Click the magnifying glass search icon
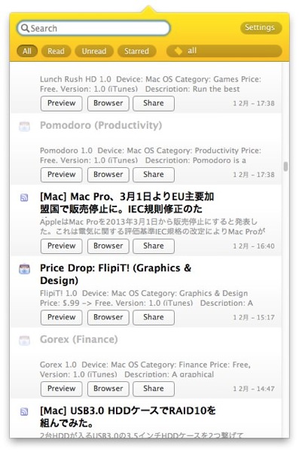Screen dimensions: 299x452 tap(26, 28)
